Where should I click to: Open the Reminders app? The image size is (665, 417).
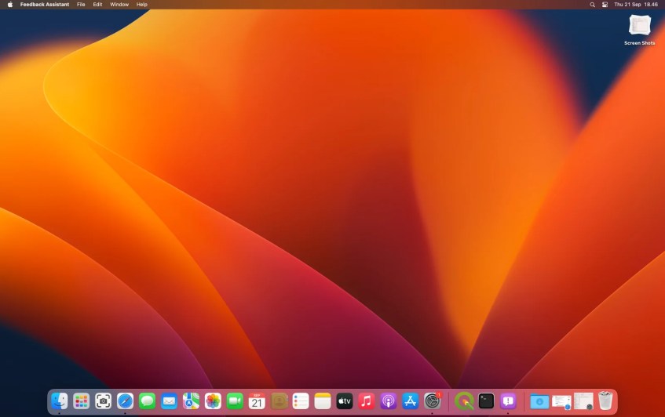(x=301, y=401)
